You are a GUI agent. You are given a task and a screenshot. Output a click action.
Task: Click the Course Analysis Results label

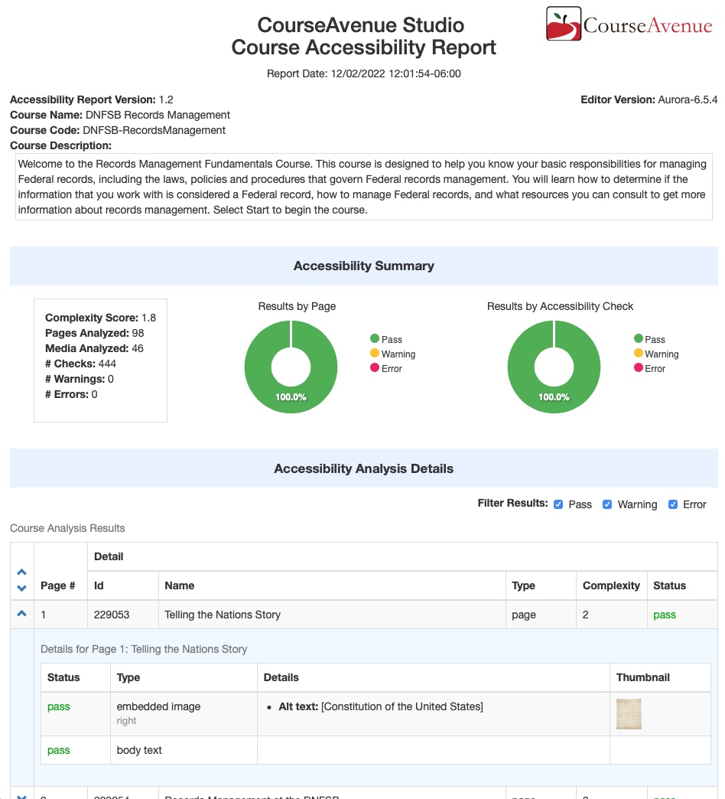point(67,528)
